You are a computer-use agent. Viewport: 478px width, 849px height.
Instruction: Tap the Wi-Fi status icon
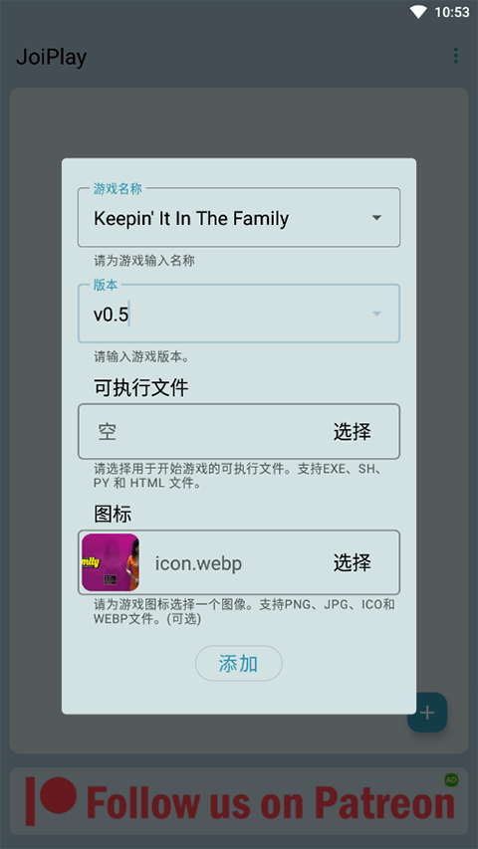418,12
